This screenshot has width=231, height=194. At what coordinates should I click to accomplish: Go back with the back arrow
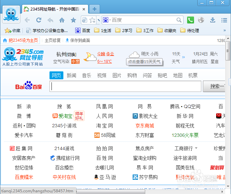click(27, 20)
